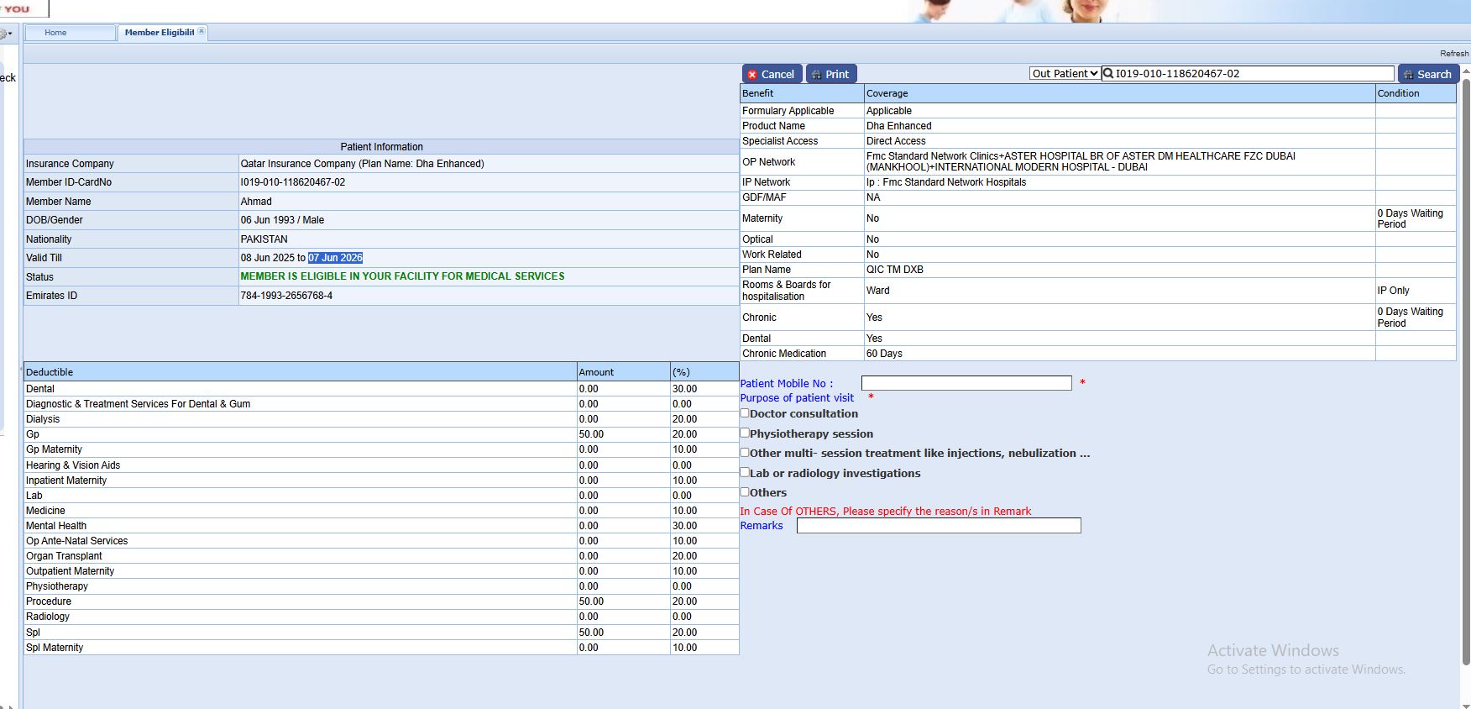Click the Search button

coord(1427,74)
